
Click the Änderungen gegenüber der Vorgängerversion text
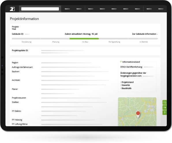[133, 74]
